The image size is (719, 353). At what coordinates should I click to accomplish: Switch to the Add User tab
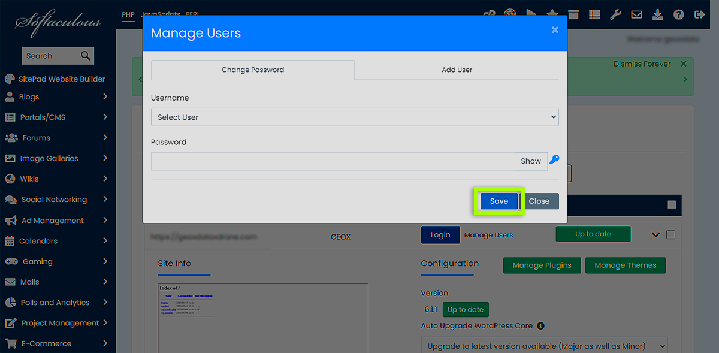[x=457, y=70]
